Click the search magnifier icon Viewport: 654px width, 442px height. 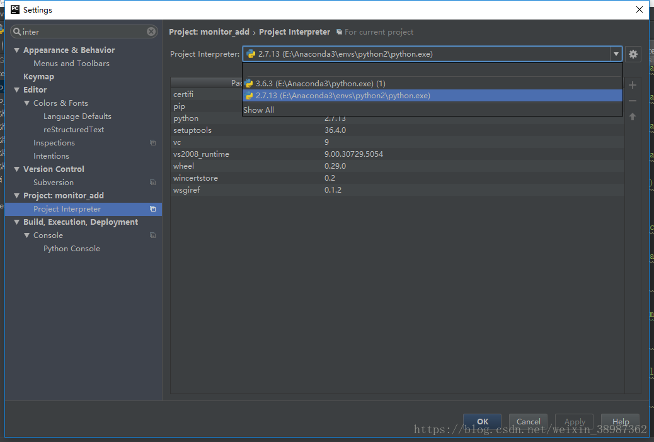point(16,31)
